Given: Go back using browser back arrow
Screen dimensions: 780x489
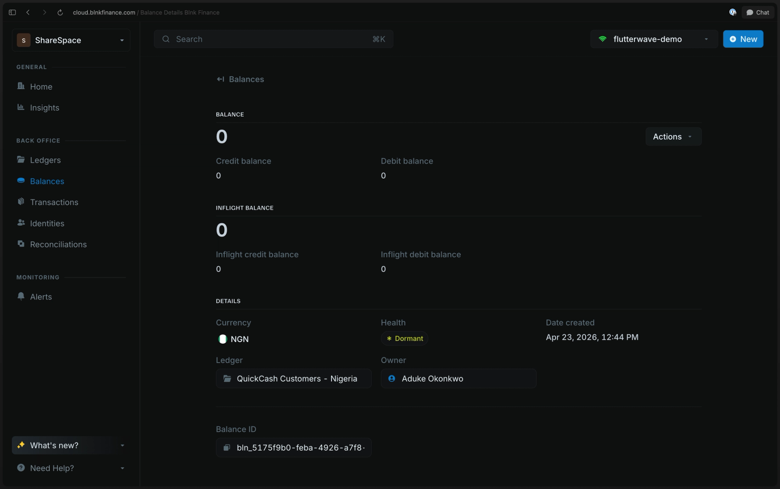Looking at the screenshot, I should pos(28,13).
